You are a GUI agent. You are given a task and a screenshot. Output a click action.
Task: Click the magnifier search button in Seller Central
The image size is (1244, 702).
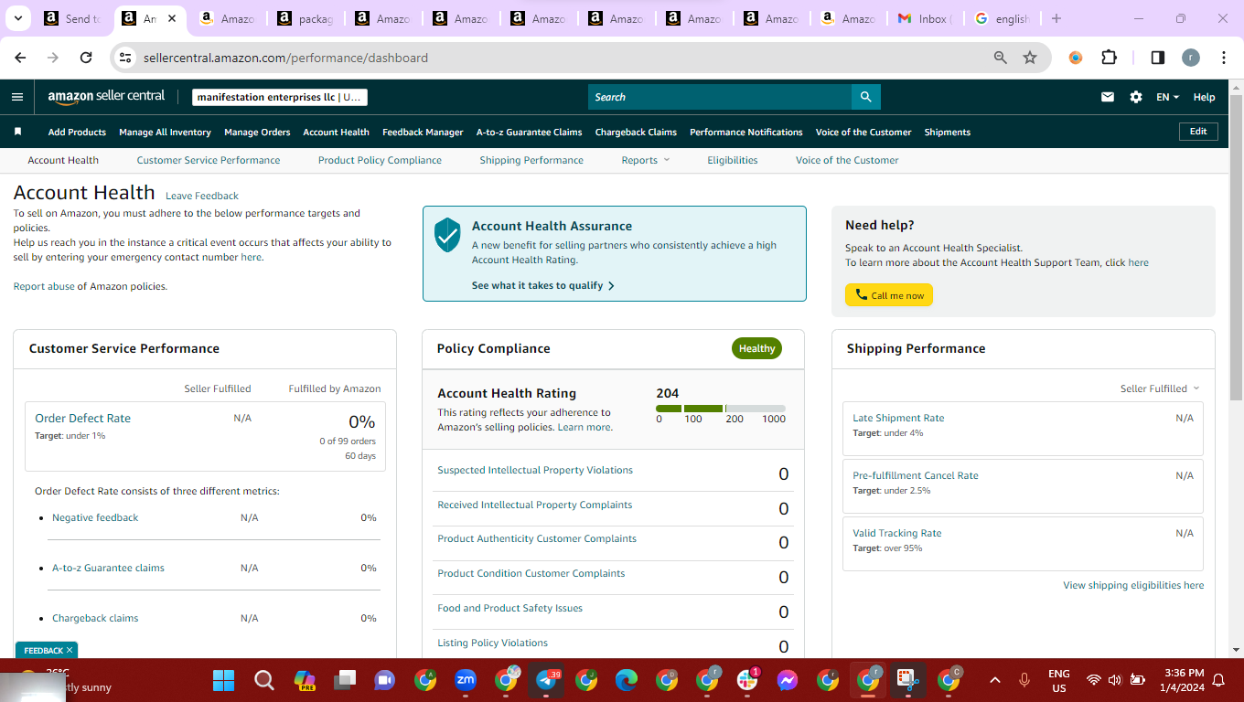coord(865,97)
